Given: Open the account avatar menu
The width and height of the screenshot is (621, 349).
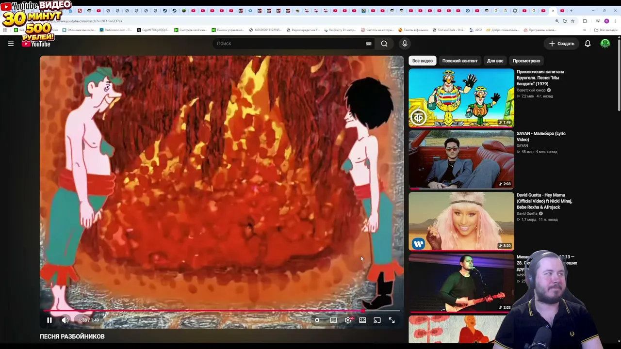Looking at the screenshot, I should [605, 44].
